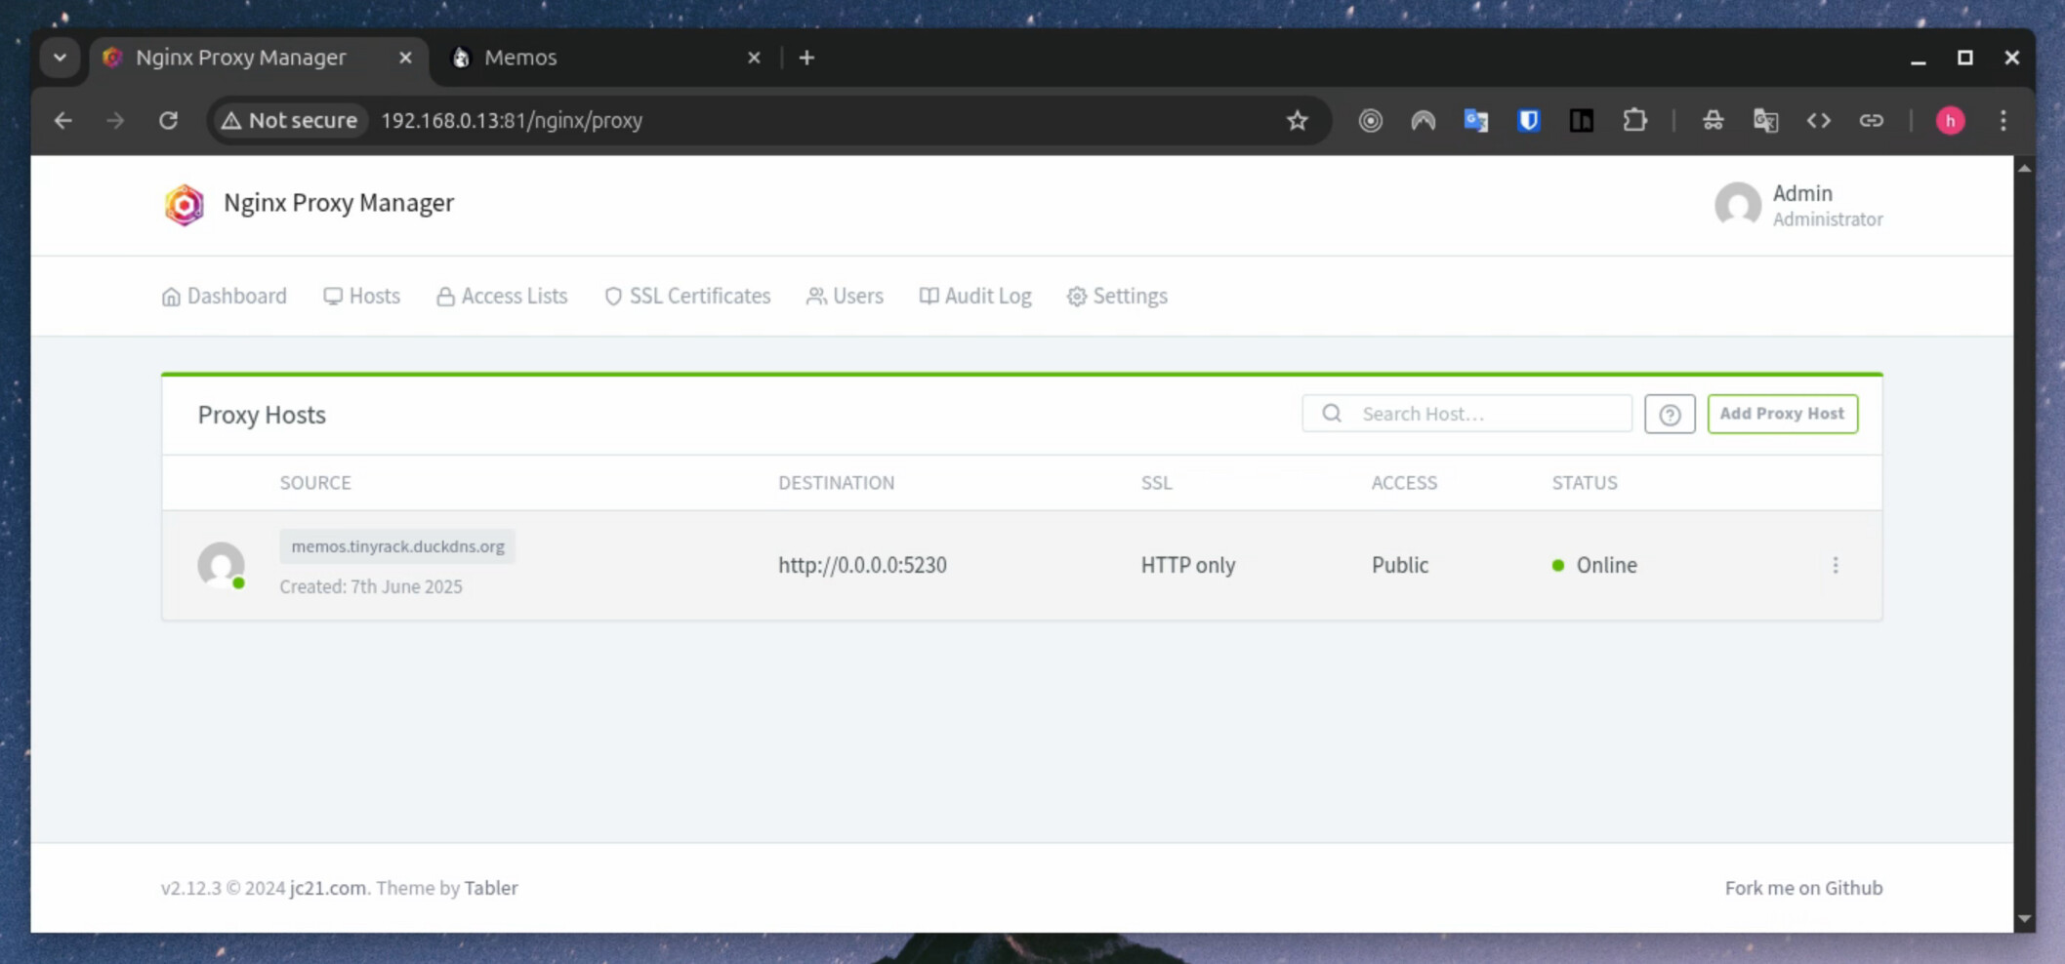Open the three-dot menu for memos host
This screenshot has height=964, width=2065.
click(x=1836, y=565)
